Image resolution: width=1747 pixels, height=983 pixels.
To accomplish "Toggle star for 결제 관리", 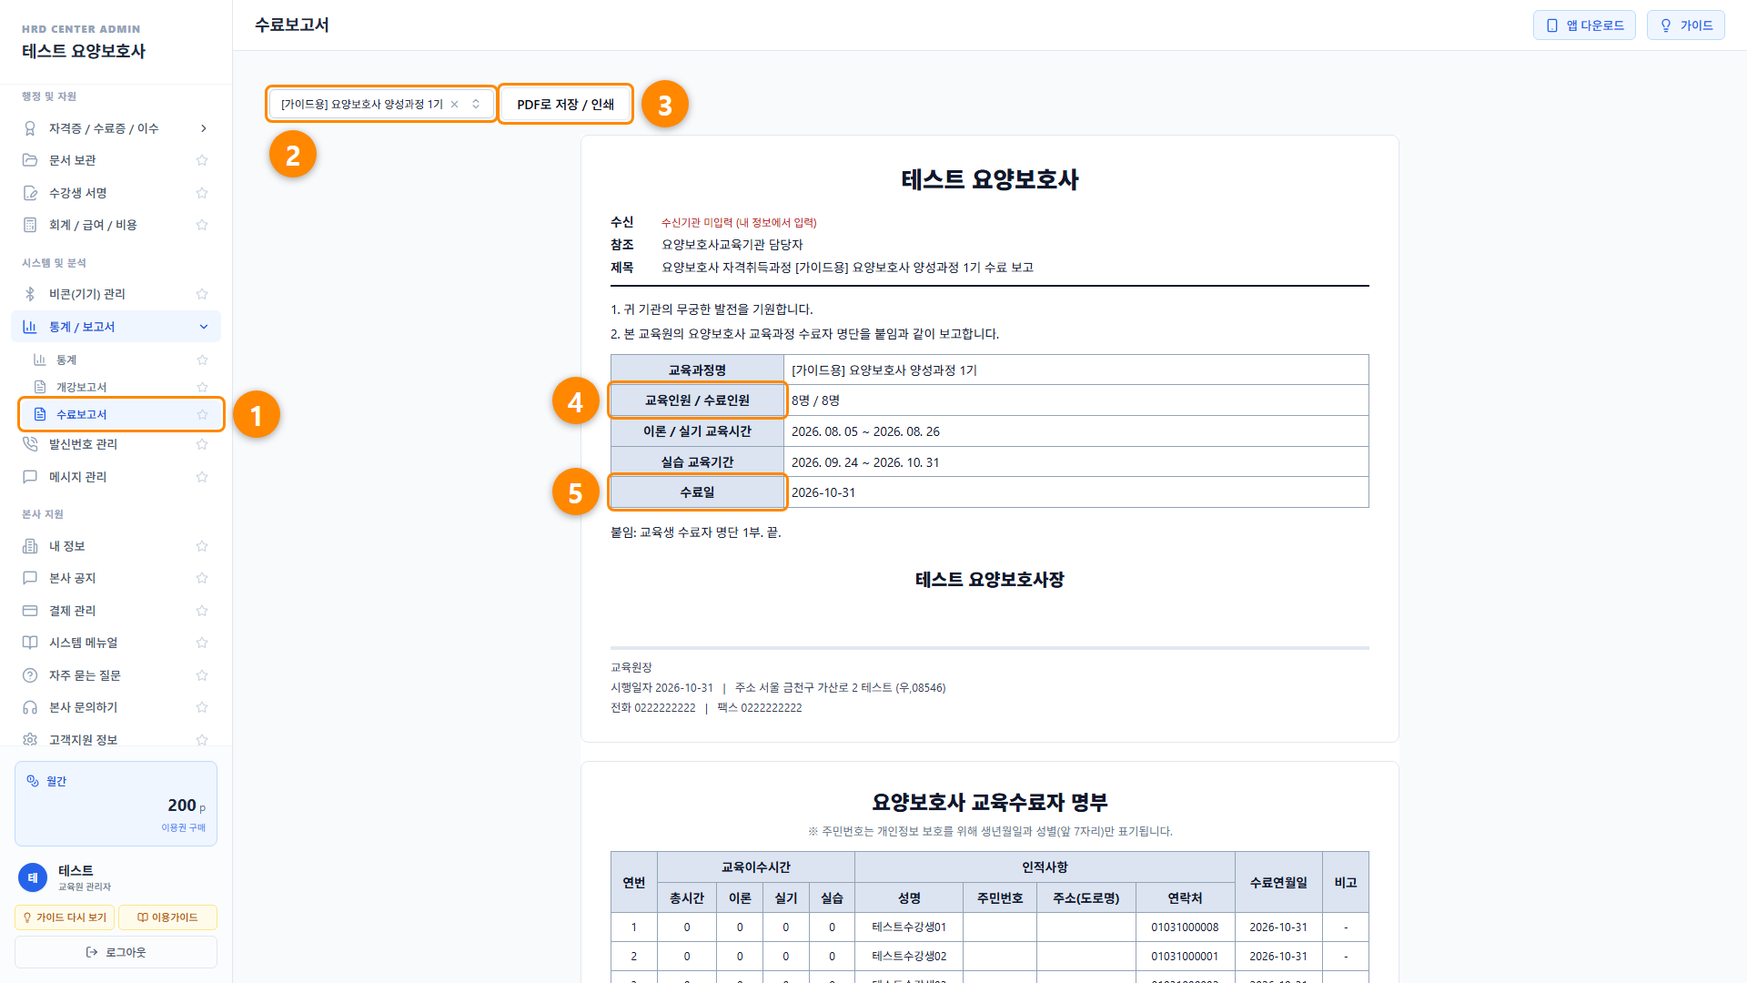I will tap(202, 611).
